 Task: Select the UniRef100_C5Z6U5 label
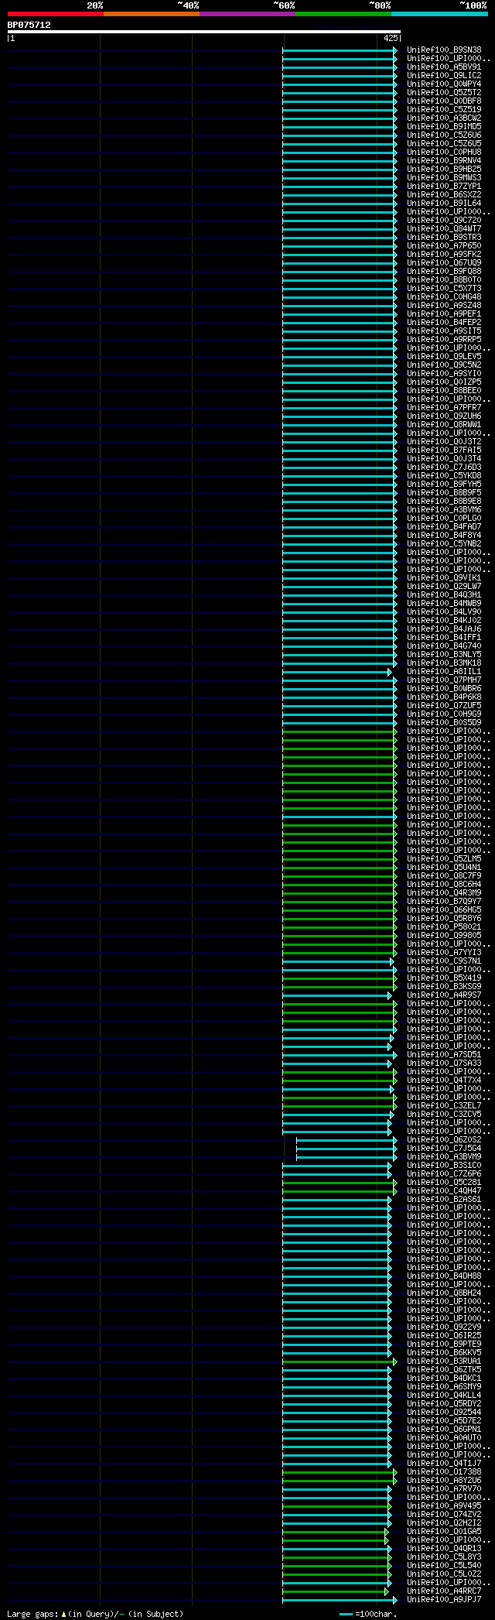(444, 144)
